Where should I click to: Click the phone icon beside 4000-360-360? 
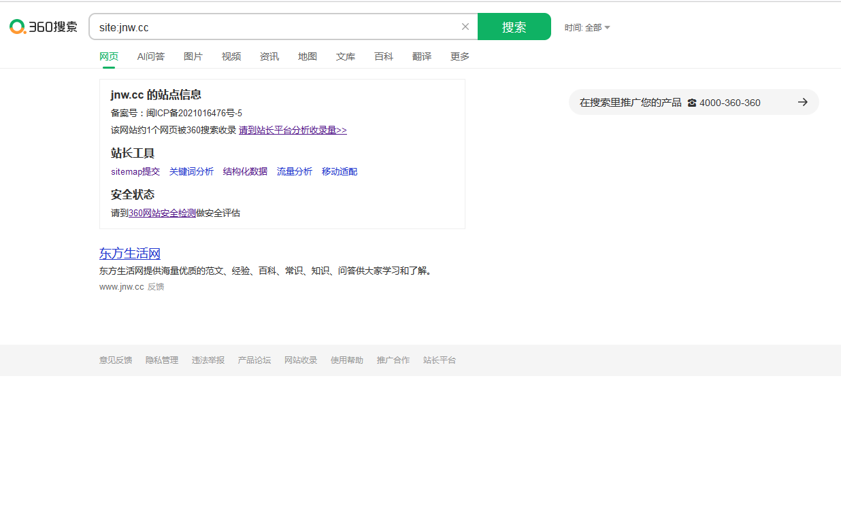point(692,103)
